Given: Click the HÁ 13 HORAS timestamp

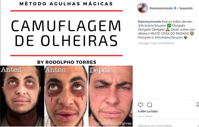Looking at the screenshot, I should (x=145, y=116).
